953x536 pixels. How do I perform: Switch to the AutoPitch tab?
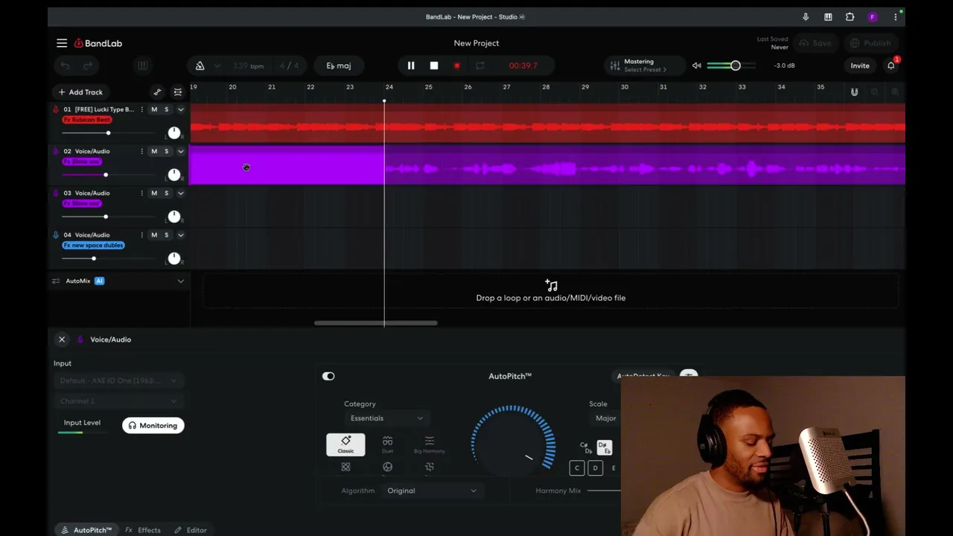(x=86, y=530)
